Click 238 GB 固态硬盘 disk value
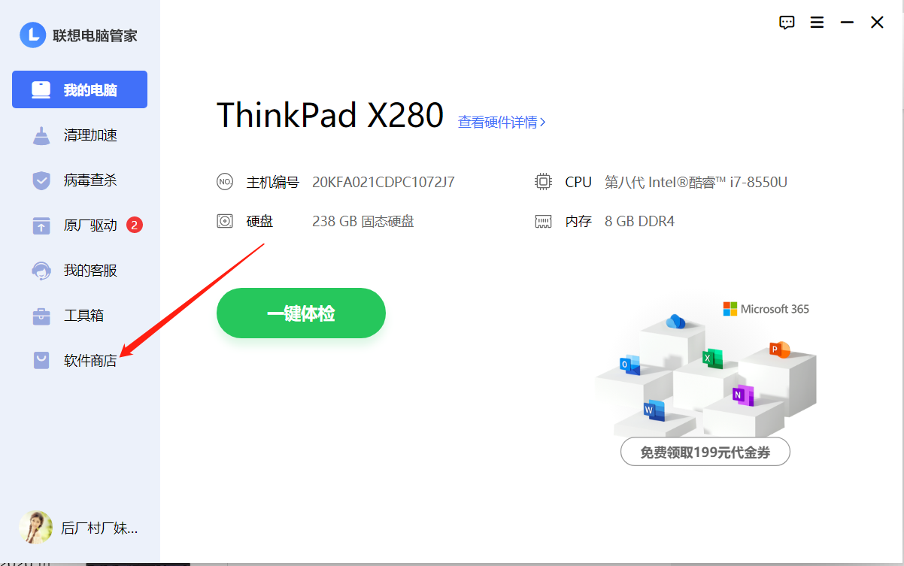 363,221
